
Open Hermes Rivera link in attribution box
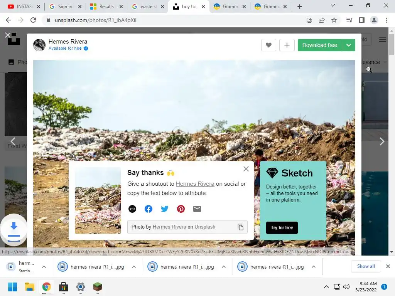pyautogui.click(x=169, y=227)
